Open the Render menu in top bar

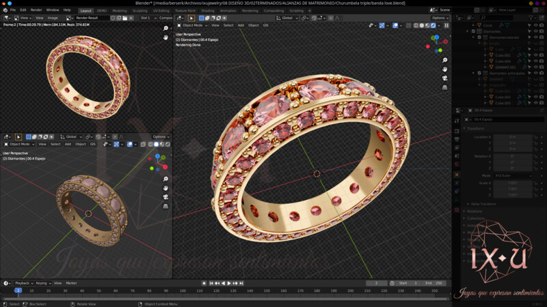click(x=36, y=10)
